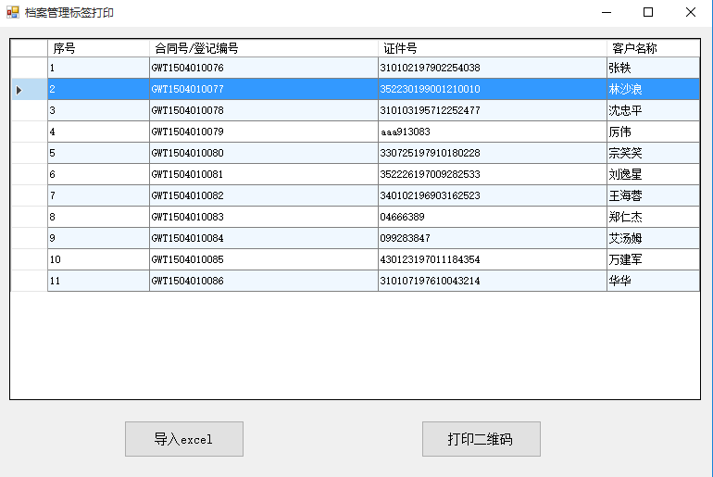This screenshot has width=713, height=477.
Task: Sort by the 序号 column header
Action: 98,48
